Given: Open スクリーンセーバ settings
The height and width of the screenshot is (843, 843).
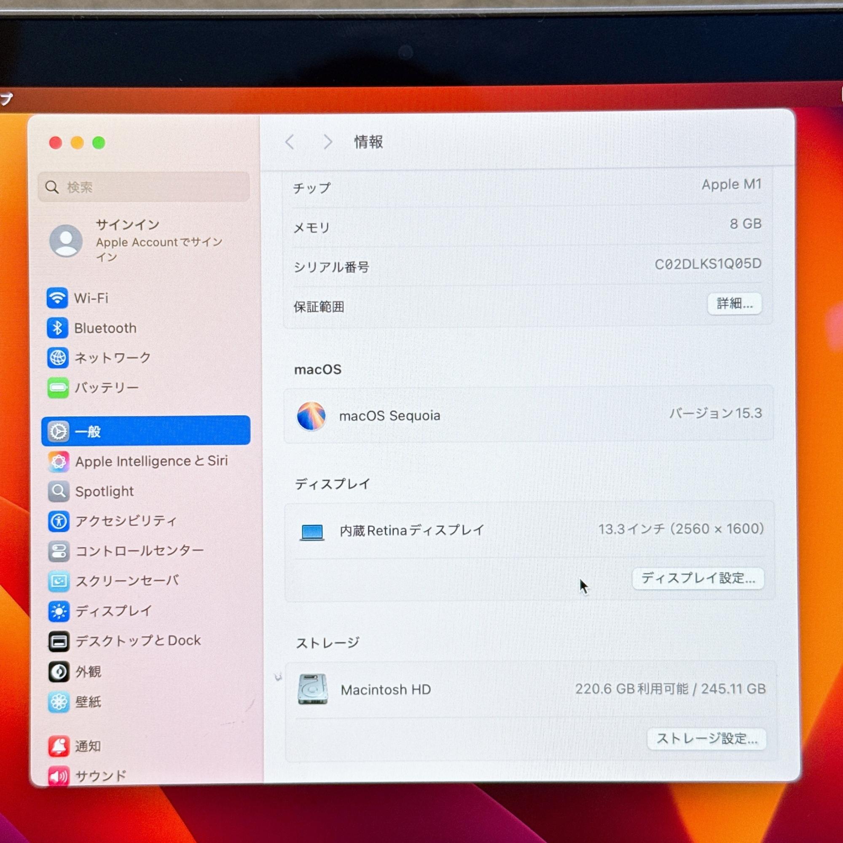Looking at the screenshot, I should point(127,581).
